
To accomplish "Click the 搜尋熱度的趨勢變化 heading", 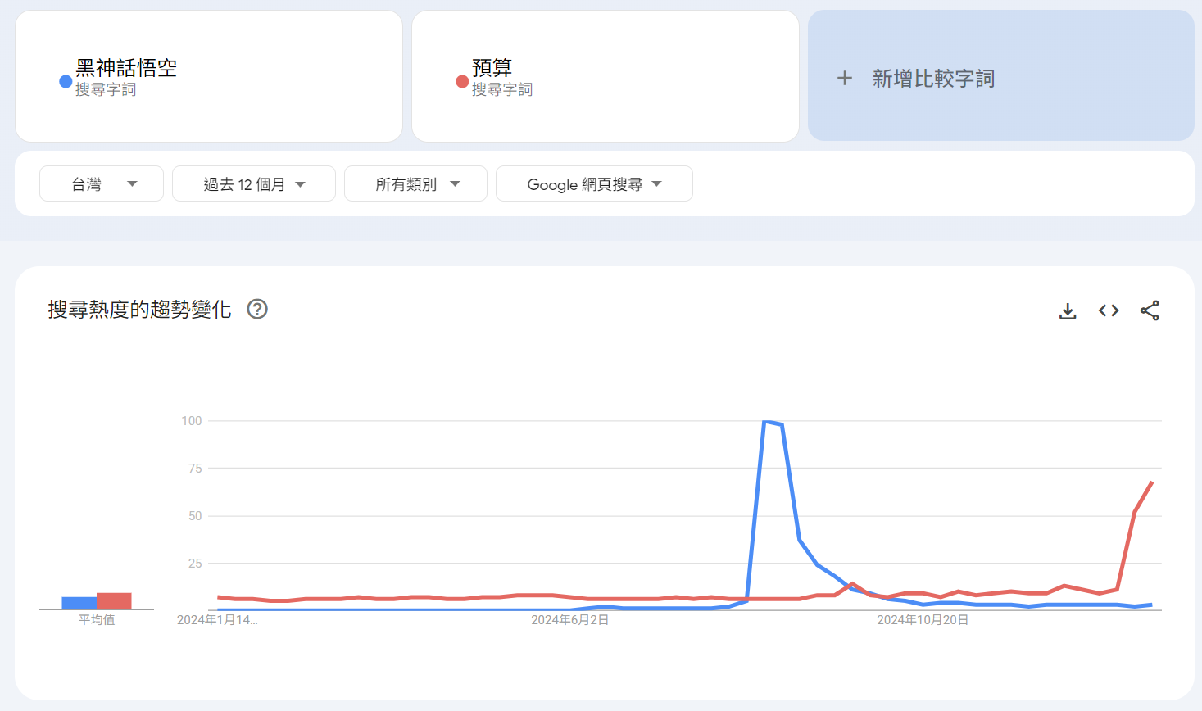I will tap(139, 309).
